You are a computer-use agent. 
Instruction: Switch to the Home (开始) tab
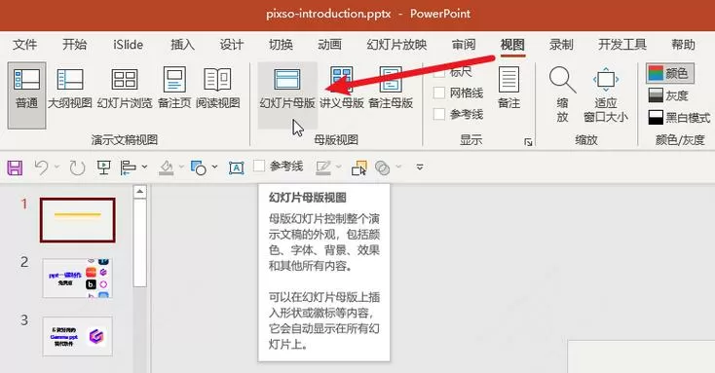[x=74, y=45]
